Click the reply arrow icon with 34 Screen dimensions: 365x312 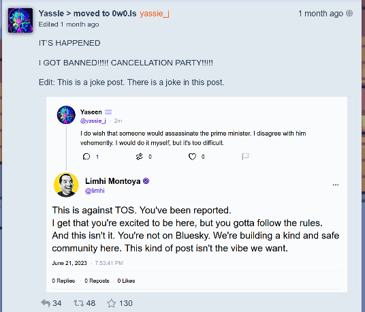tap(46, 303)
